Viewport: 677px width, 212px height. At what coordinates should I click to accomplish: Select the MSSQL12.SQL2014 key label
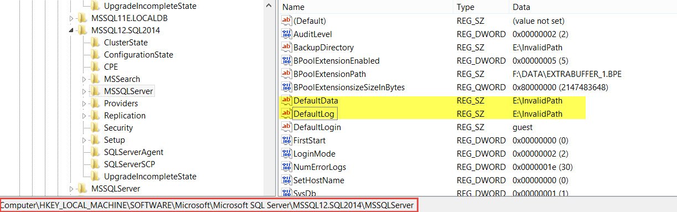[x=126, y=30]
